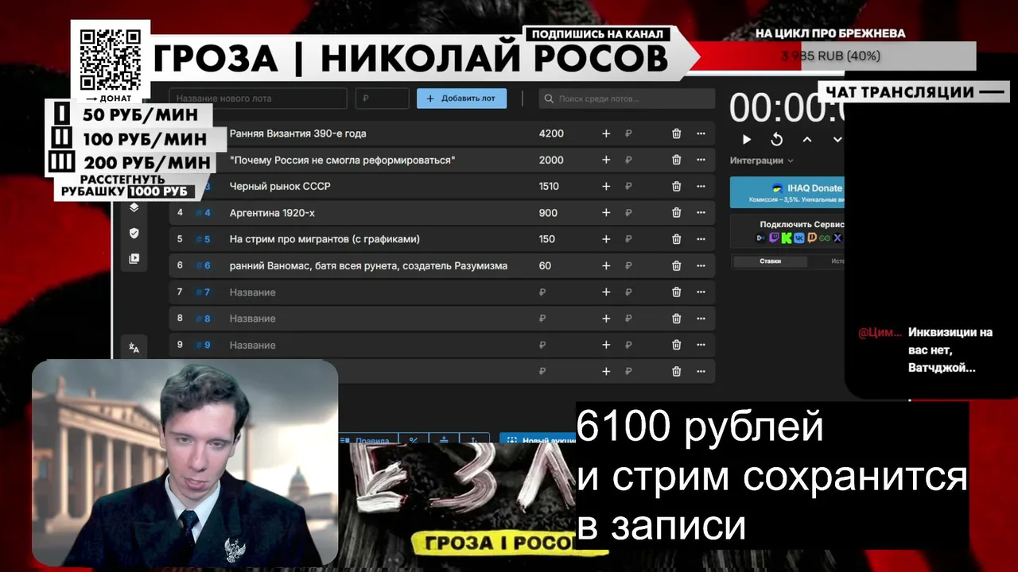Image resolution: width=1018 pixels, height=572 pixels.
Task: Delete the Ранняя Византия 390-е года lot
Action: tap(676, 133)
